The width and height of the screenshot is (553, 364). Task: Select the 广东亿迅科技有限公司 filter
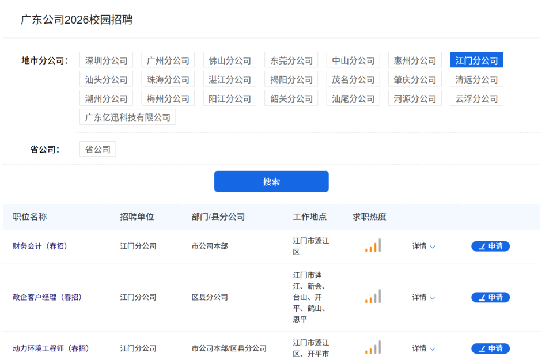click(127, 116)
